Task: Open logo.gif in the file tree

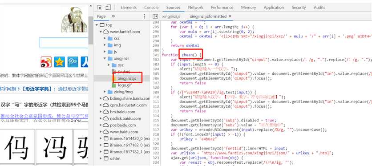Action: click(125, 85)
